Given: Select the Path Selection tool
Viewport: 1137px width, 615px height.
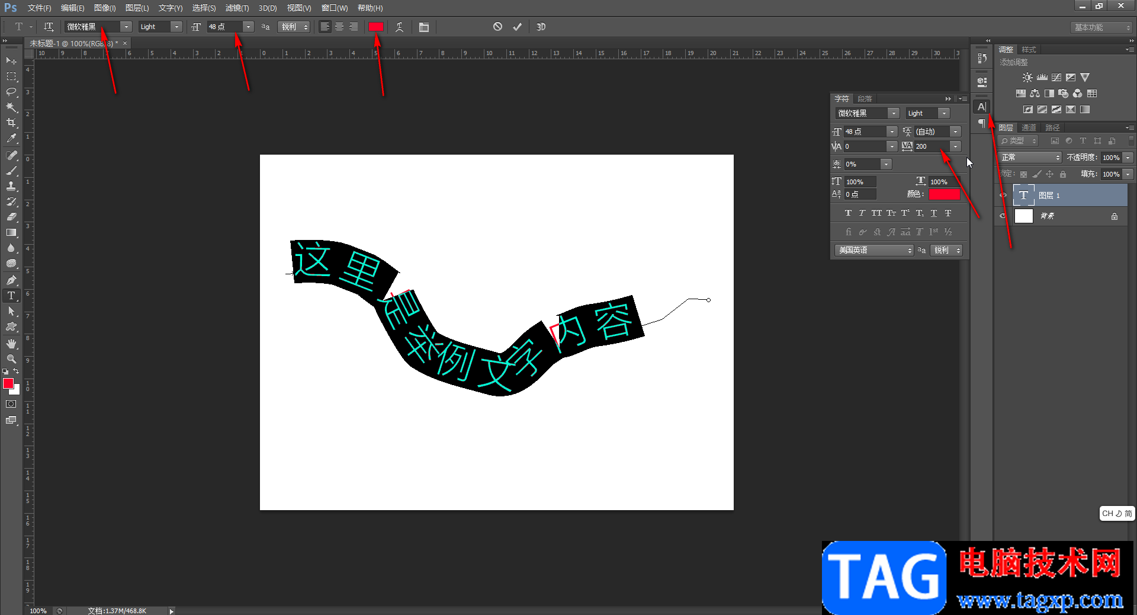Looking at the screenshot, I should (x=11, y=311).
